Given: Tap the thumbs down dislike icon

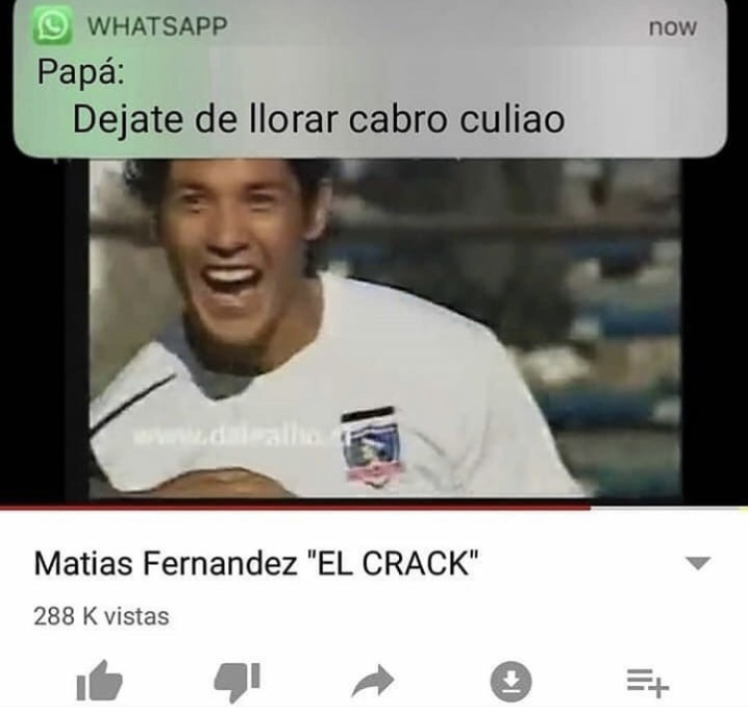Looking at the screenshot, I should [x=237, y=682].
